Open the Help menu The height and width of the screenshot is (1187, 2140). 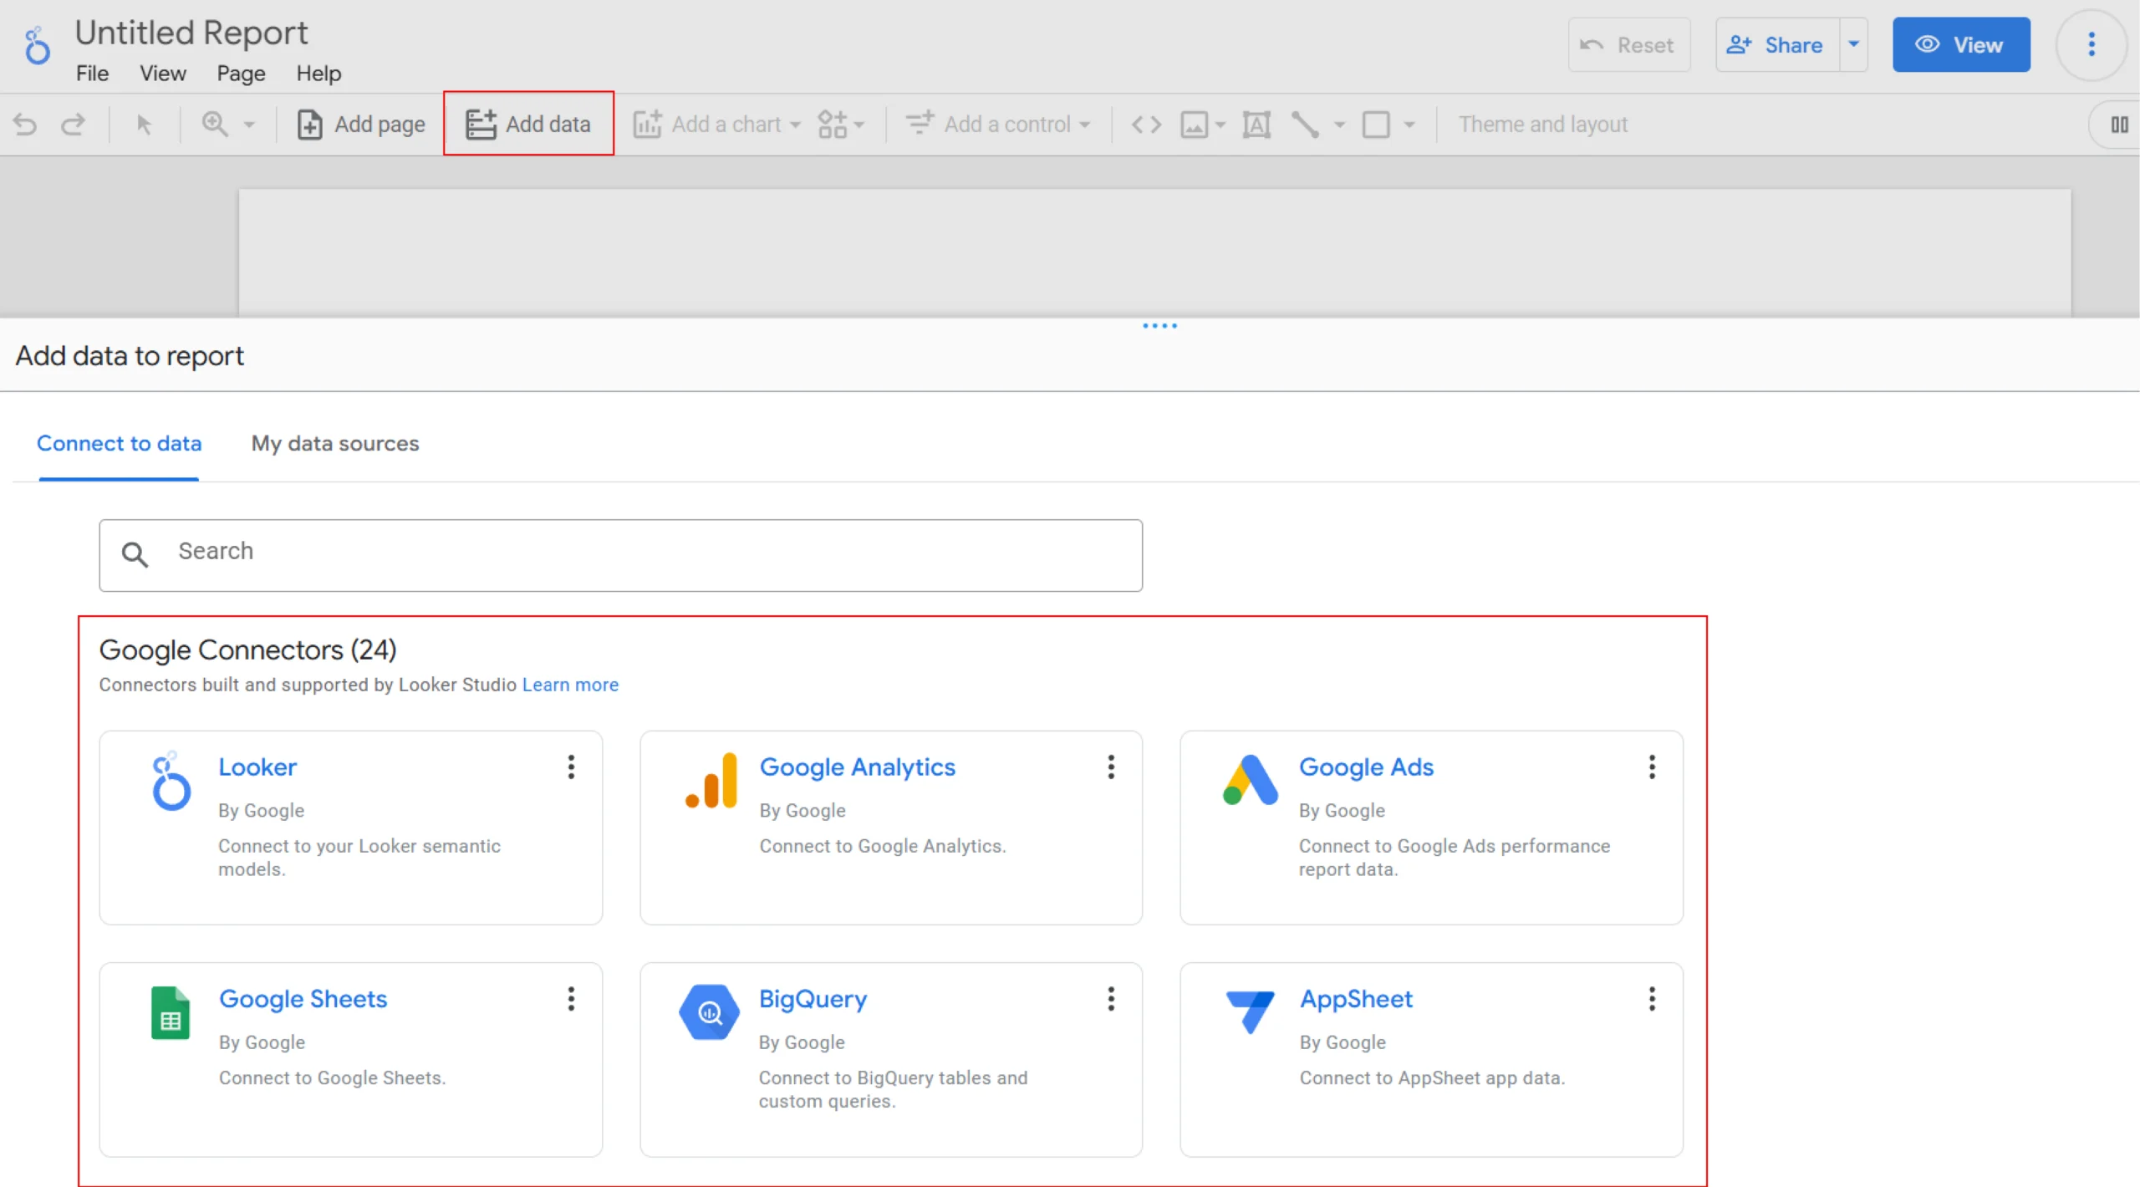318,74
